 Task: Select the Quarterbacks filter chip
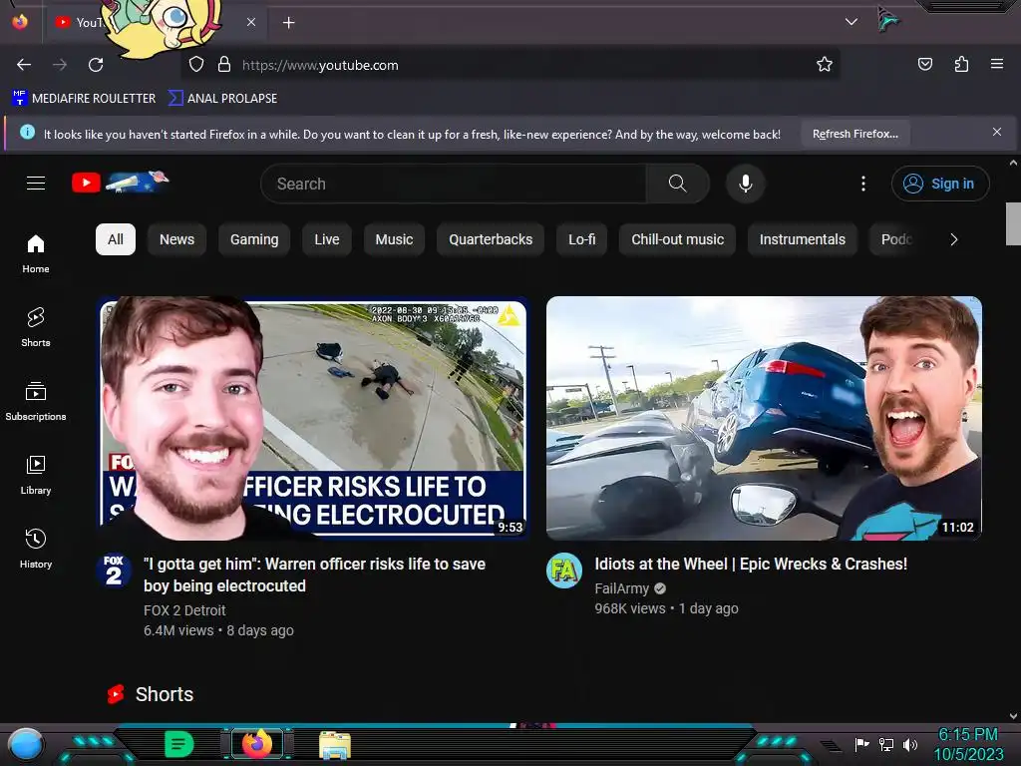click(x=491, y=239)
